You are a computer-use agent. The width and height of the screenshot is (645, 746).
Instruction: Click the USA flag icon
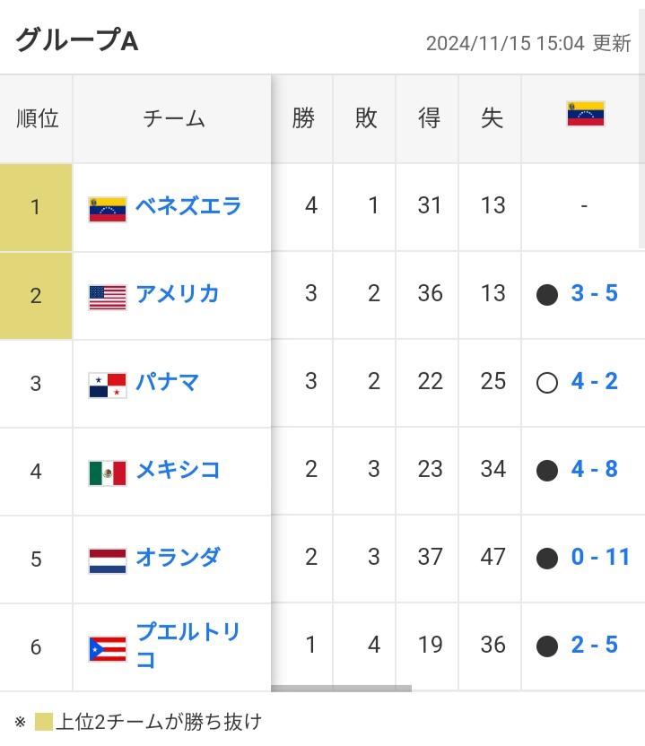click(108, 298)
